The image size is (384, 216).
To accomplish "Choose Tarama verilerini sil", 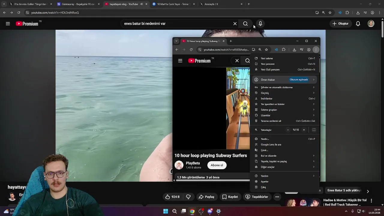I will coord(285,121).
